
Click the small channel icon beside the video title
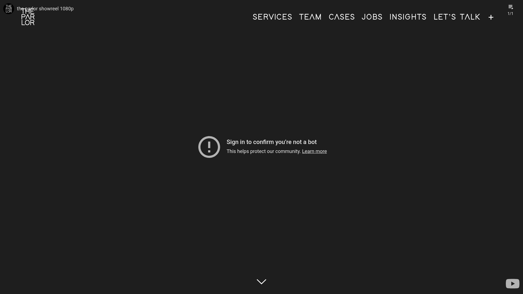(x=8, y=8)
